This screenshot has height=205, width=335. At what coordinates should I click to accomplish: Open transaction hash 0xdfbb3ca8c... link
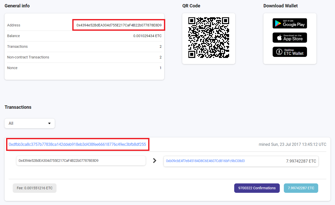[x=77, y=144]
